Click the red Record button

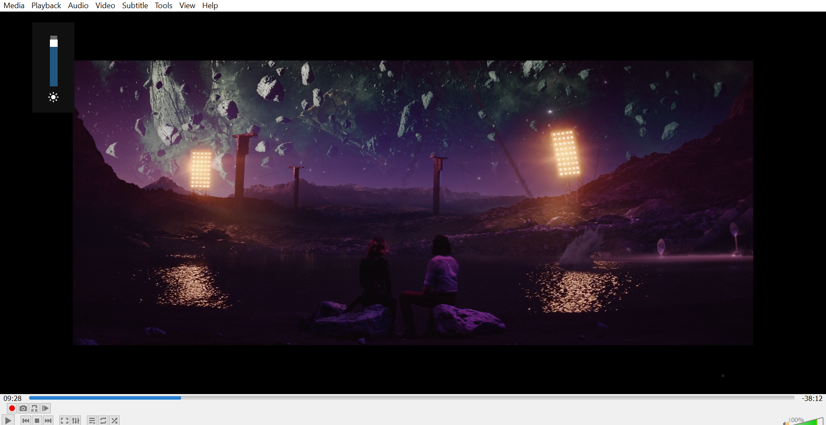tap(12, 408)
